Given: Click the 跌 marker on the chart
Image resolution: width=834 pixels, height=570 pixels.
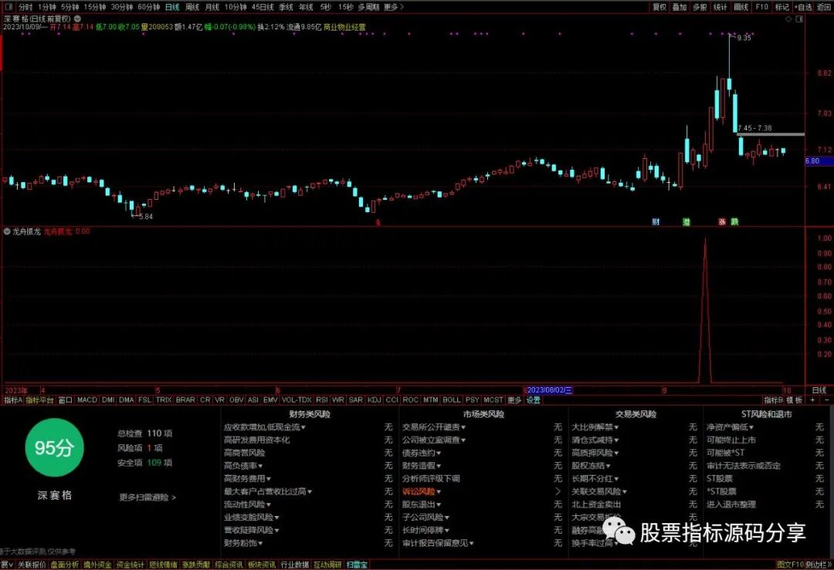Looking at the screenshot, I should 734,222.
